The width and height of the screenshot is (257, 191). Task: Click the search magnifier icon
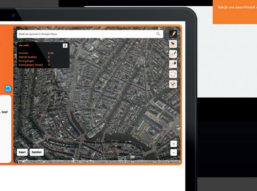tap(158, 34)
